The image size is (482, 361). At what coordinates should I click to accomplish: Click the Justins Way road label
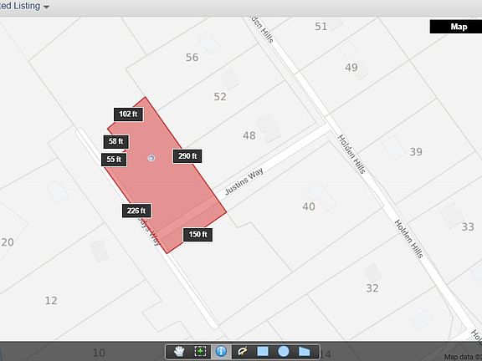[x=244, y=181]
